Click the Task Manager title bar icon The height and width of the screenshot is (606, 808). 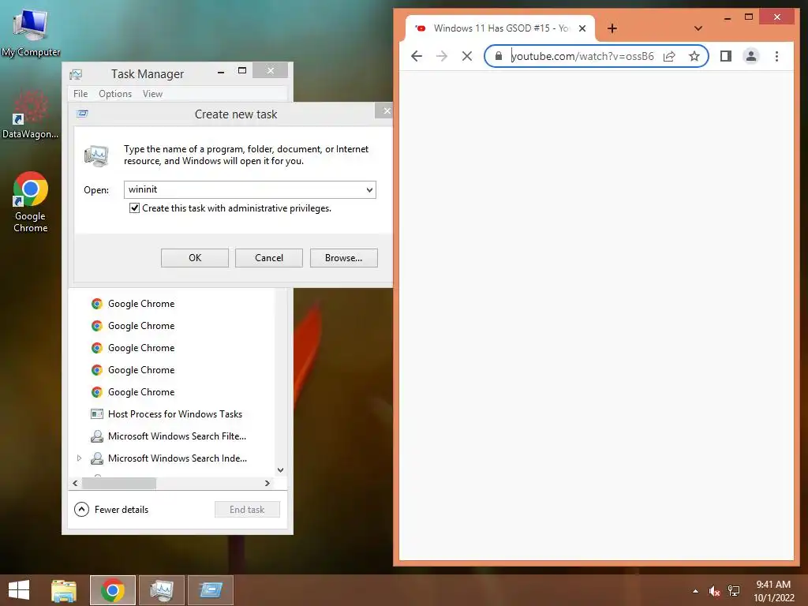click(x=76, y=74)
